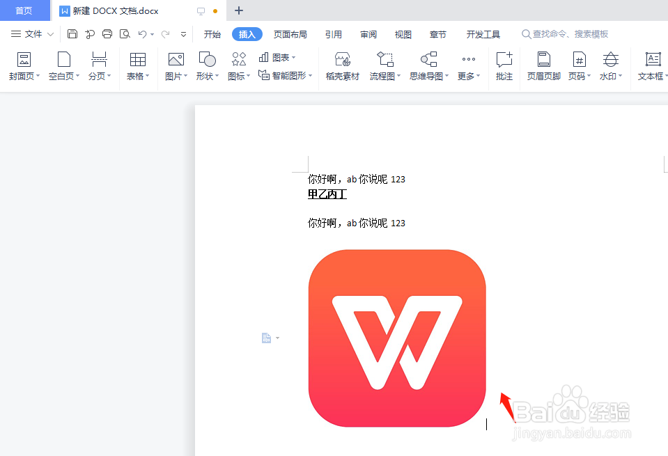Image resolution: width=668 pixels, height=456 pixels.
Task: Open the Developer Tools (开发工具) tab
Action: [483, 34]
